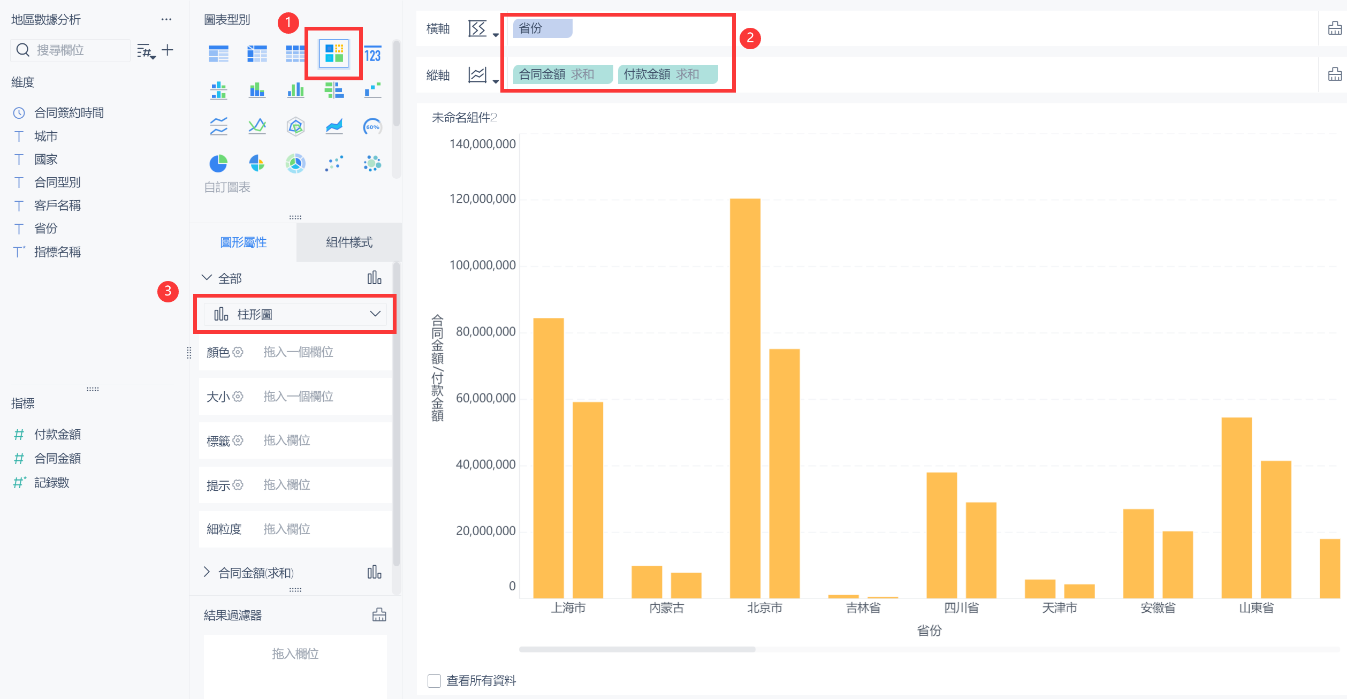Select the 付款金額 indicator field
This screenshot has width=1347, height=699.
tap(57, 435)
